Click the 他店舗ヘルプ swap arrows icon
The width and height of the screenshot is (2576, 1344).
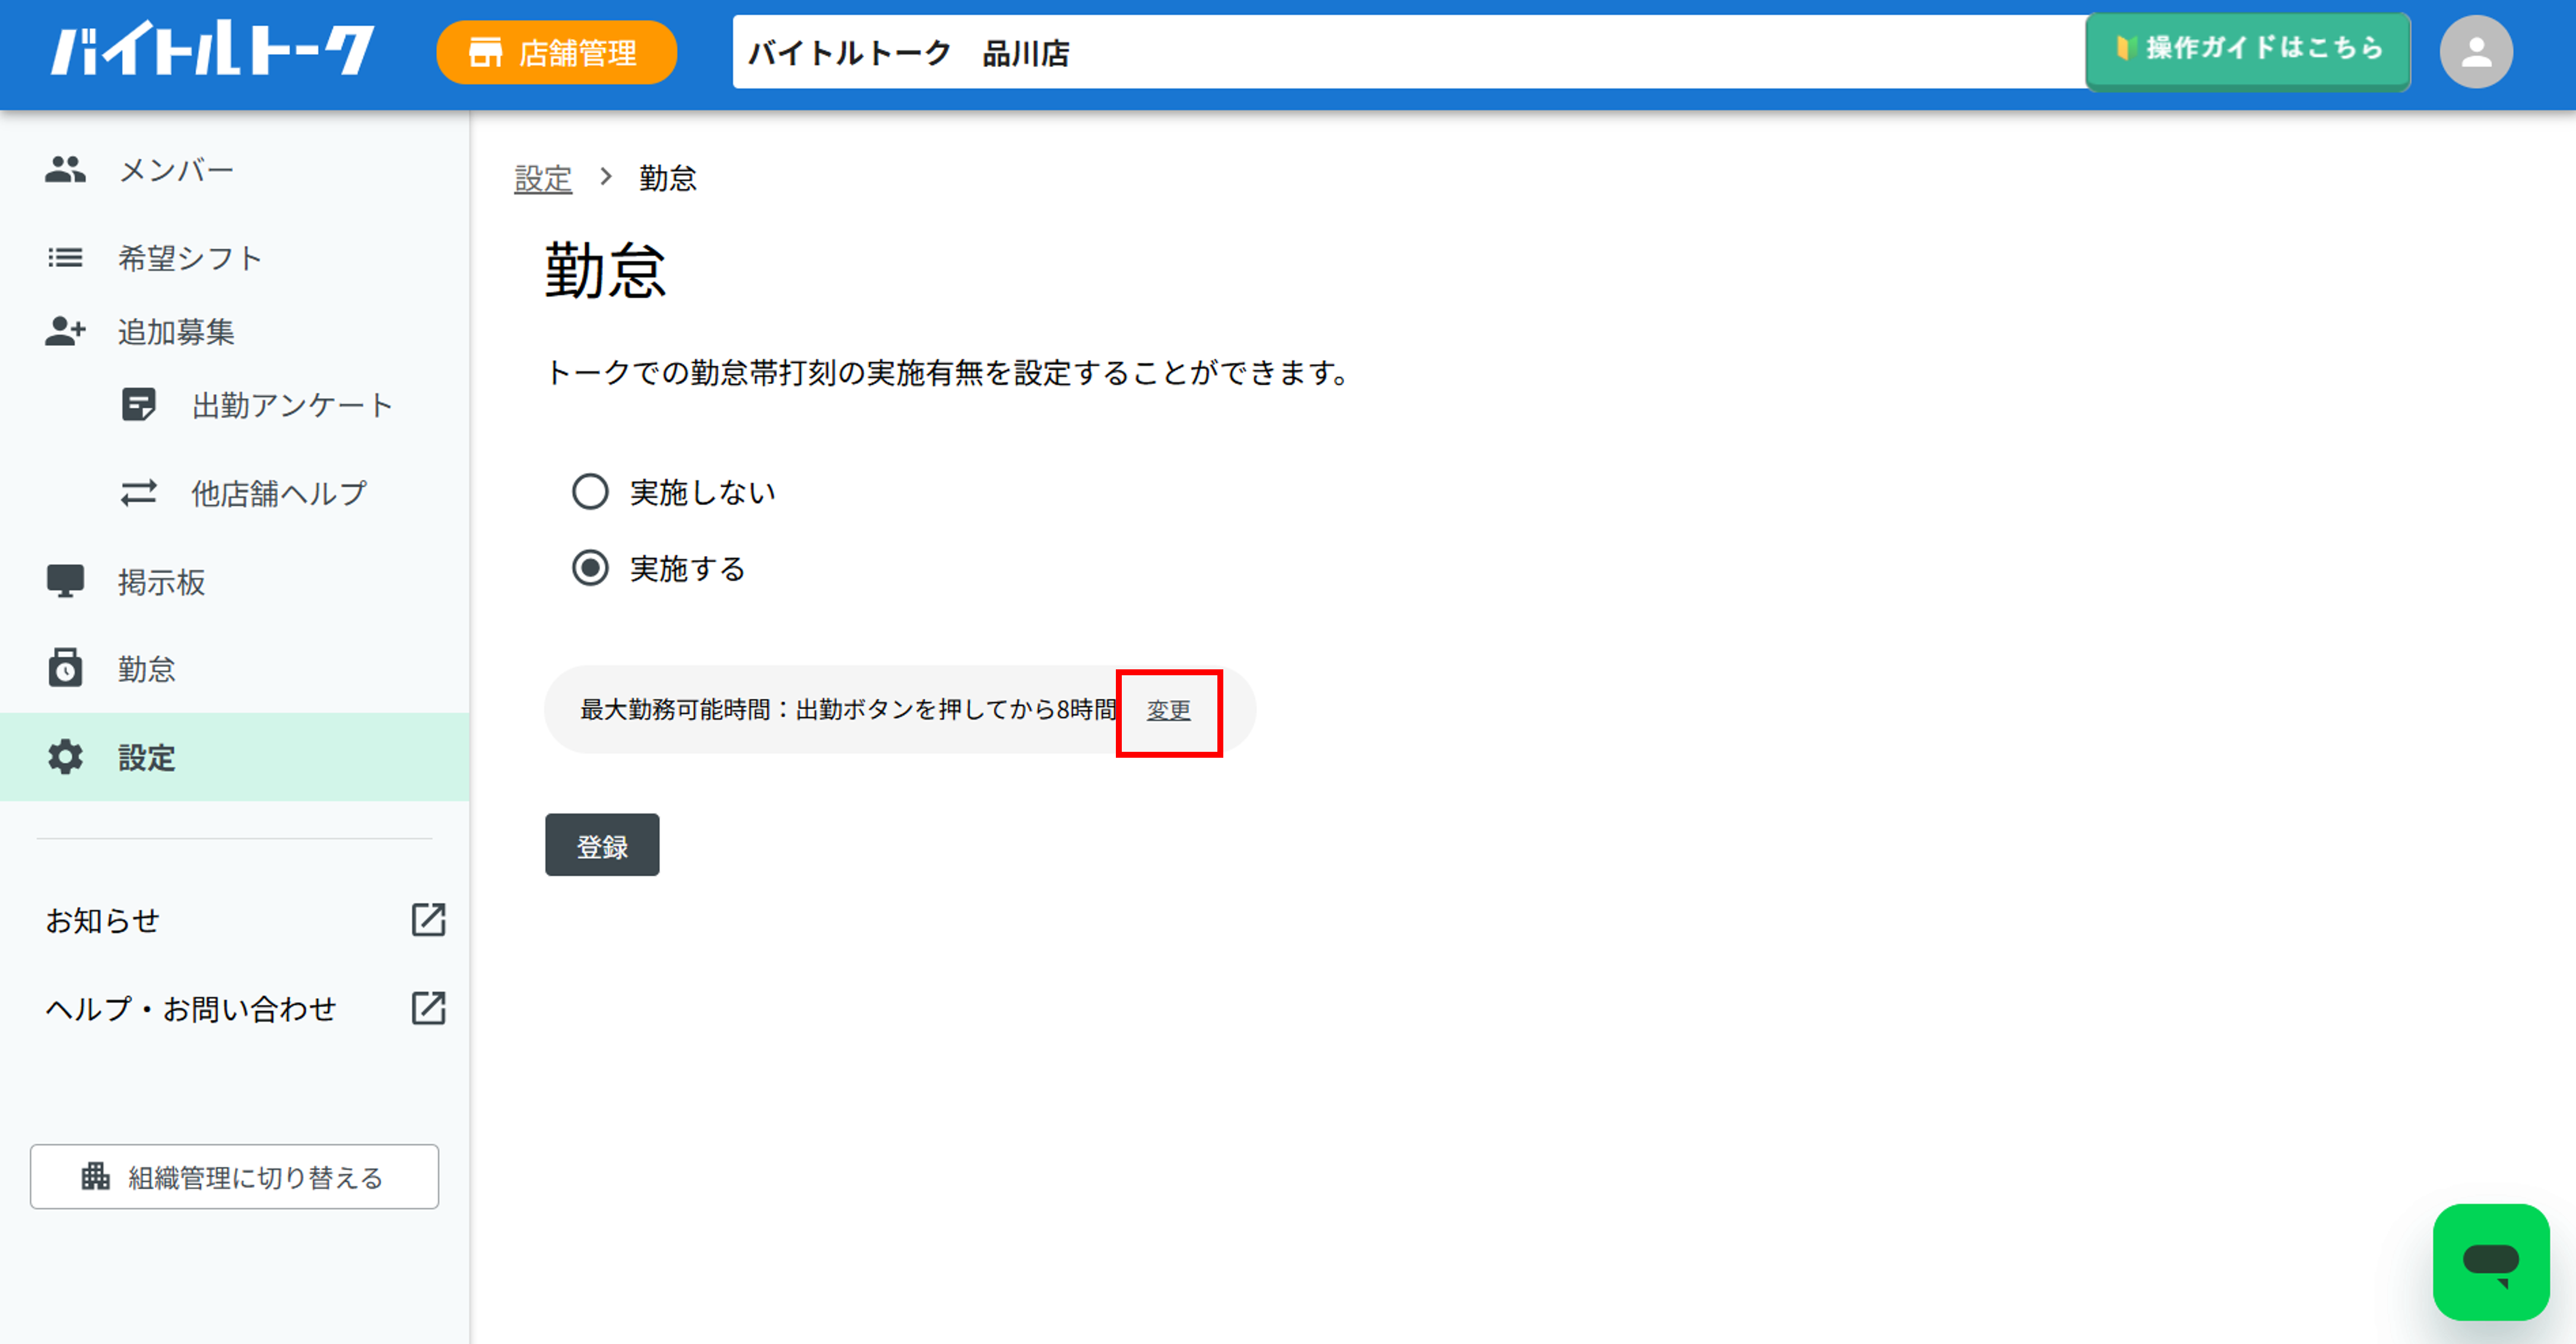(138, 493)
